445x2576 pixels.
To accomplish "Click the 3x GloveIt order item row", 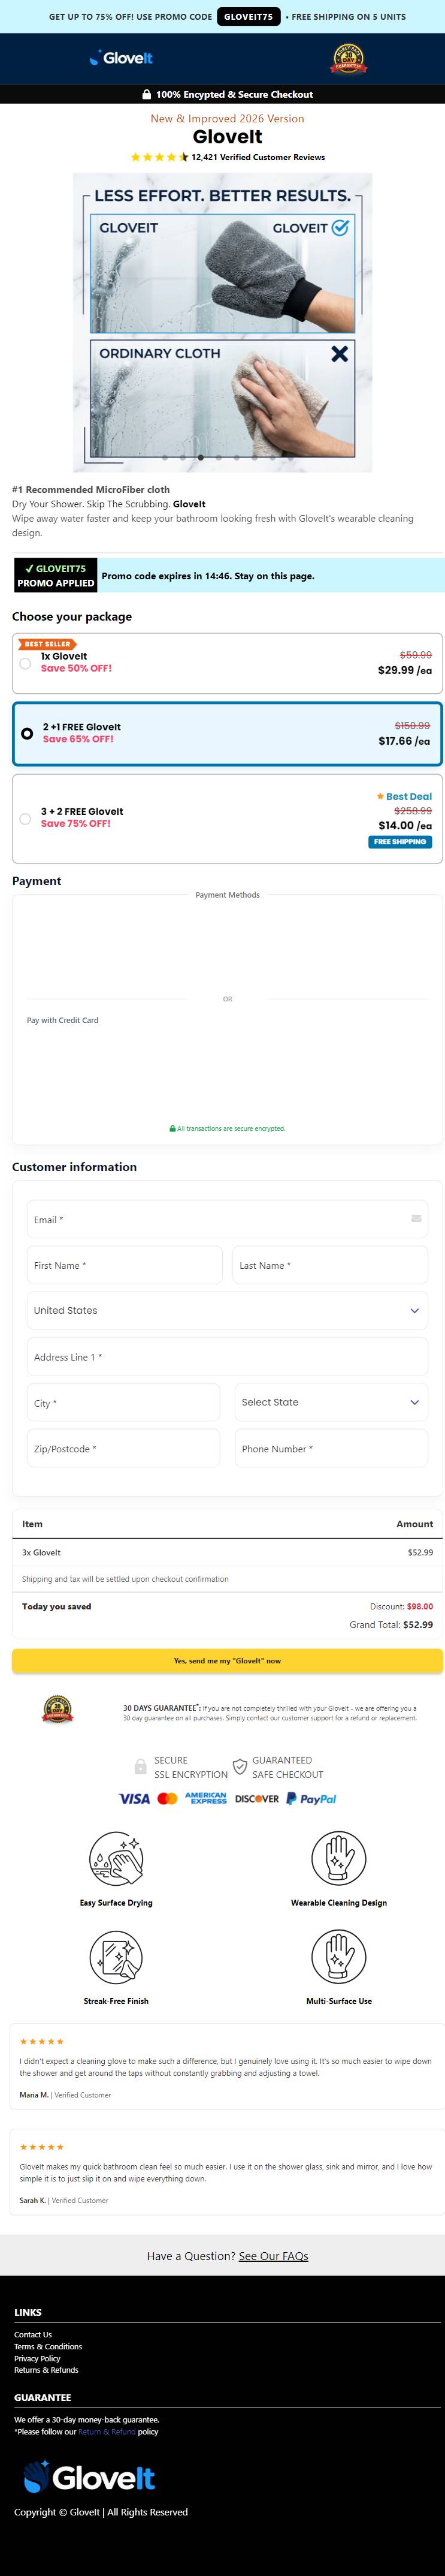I will [228, 1552].
